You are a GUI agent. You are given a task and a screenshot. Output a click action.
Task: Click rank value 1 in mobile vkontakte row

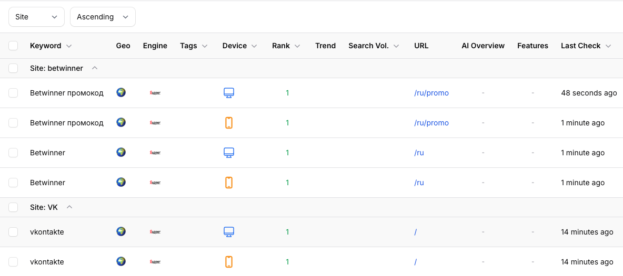coord(287,262)
